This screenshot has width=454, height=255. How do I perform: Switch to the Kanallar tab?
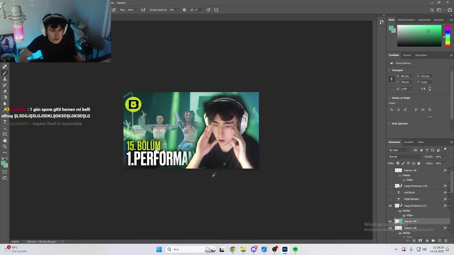click(409, 142)
